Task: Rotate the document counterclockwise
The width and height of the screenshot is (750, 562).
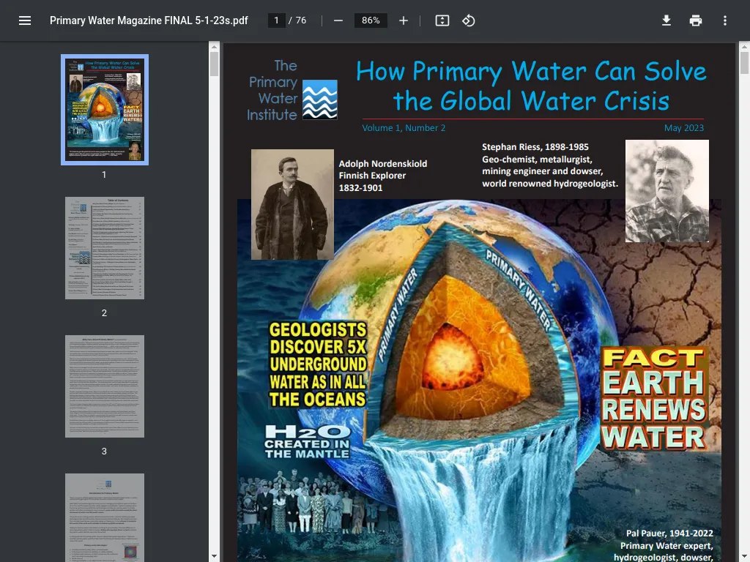Action: pyautogui.click(x=468, y=20)
